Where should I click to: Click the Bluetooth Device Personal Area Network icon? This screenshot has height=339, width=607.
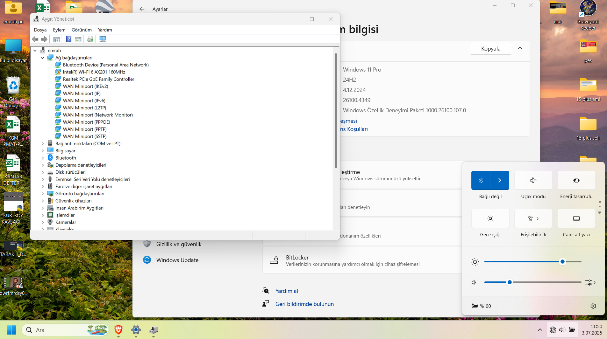click(58, 65)
